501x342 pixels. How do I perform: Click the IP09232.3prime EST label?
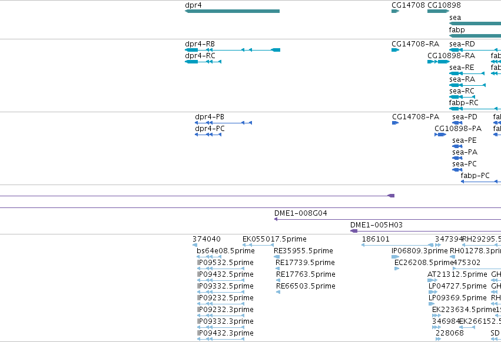pyautogui.click(x=225, y=310)
